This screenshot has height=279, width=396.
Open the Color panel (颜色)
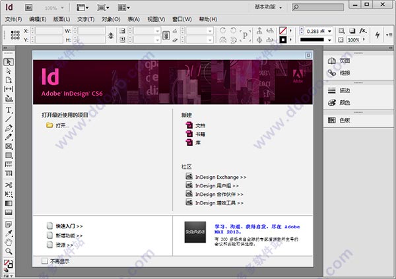(339, 102)
